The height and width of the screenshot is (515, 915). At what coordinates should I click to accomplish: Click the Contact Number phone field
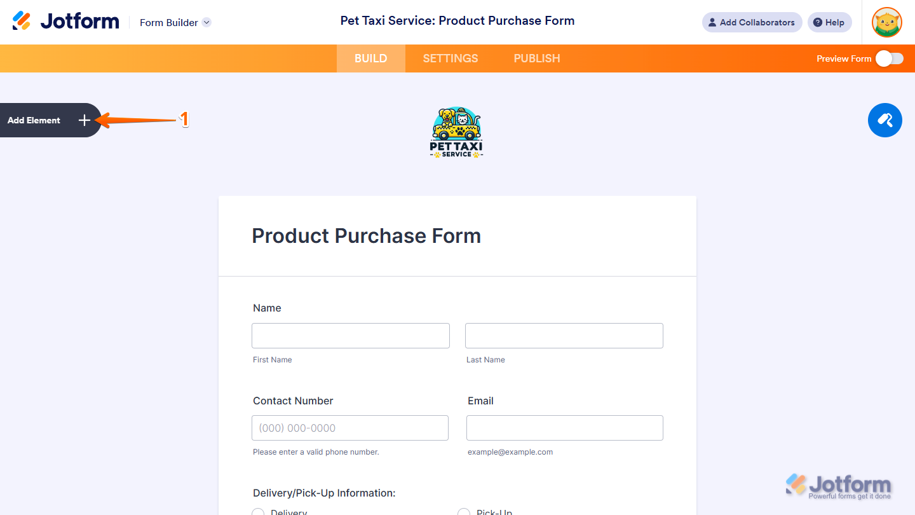point(350,428)
